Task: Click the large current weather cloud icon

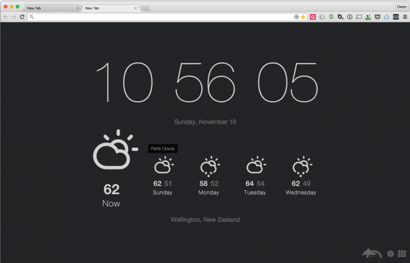Action: point(112,152)
